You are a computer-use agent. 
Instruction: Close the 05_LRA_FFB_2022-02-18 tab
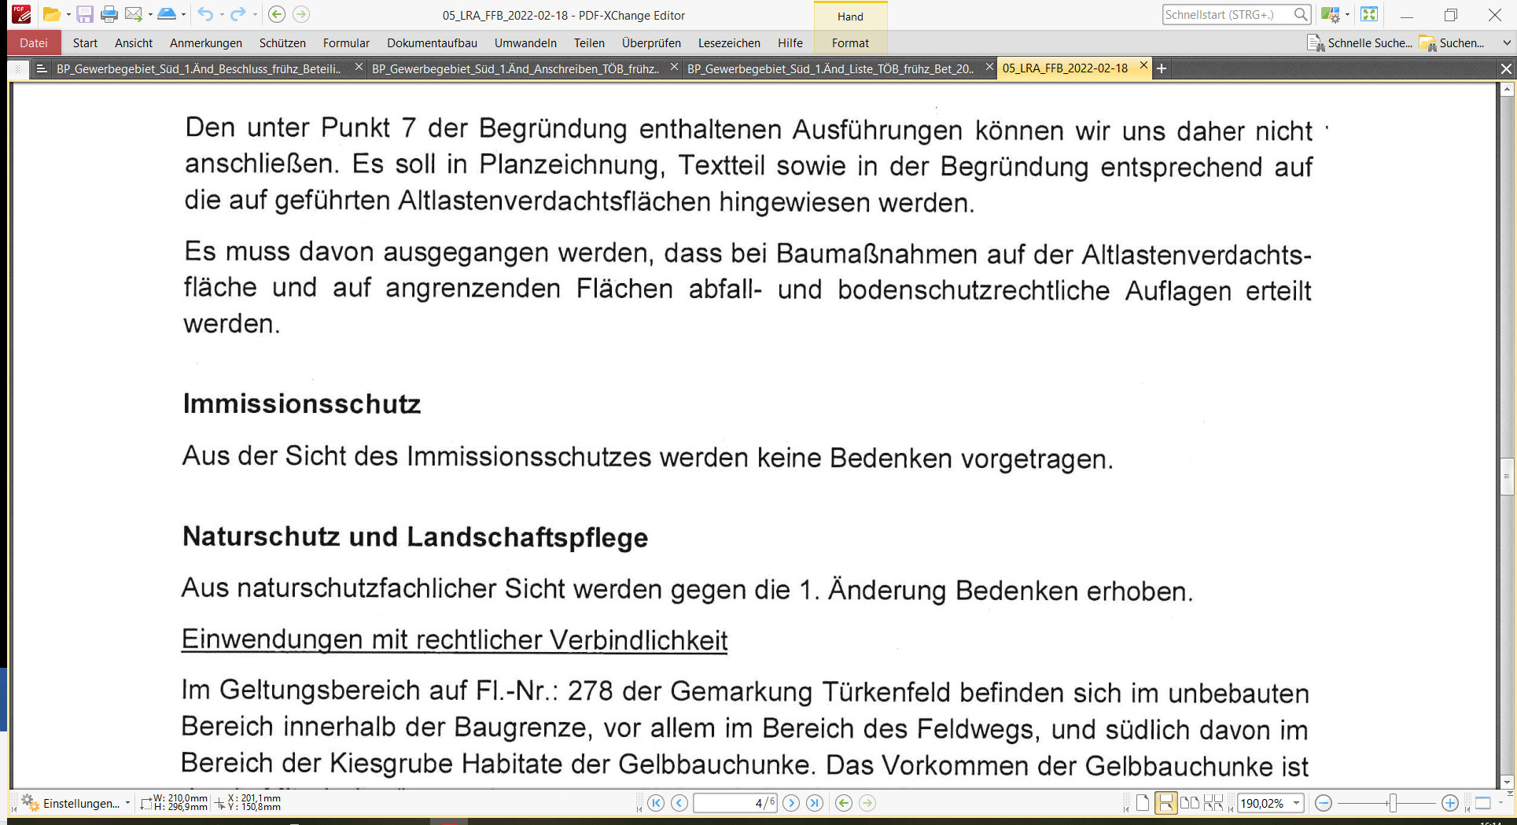pyautogui.click(x=1143, y=65)
